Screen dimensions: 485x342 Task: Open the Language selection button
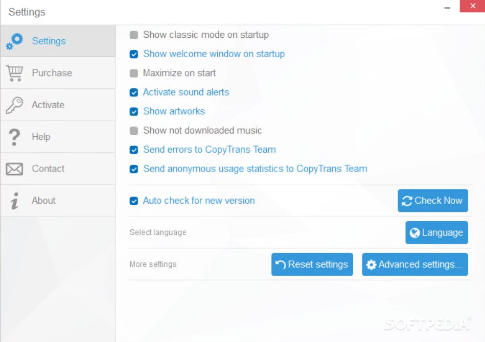[x=436, y=232]
